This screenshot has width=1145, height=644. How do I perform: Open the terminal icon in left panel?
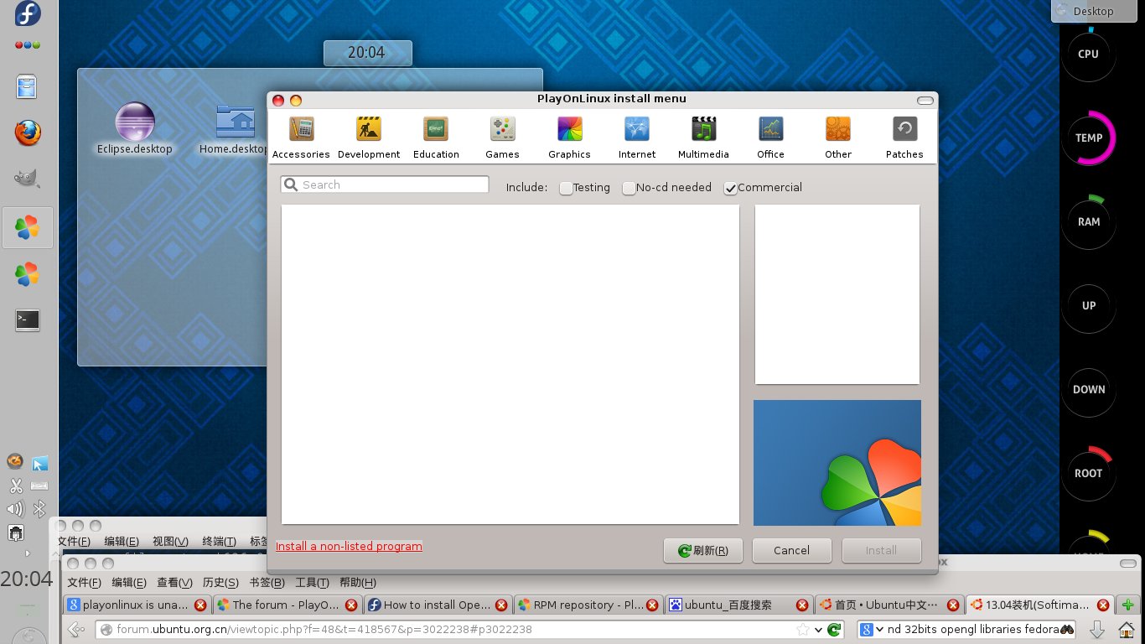click(x=28, y=319)
